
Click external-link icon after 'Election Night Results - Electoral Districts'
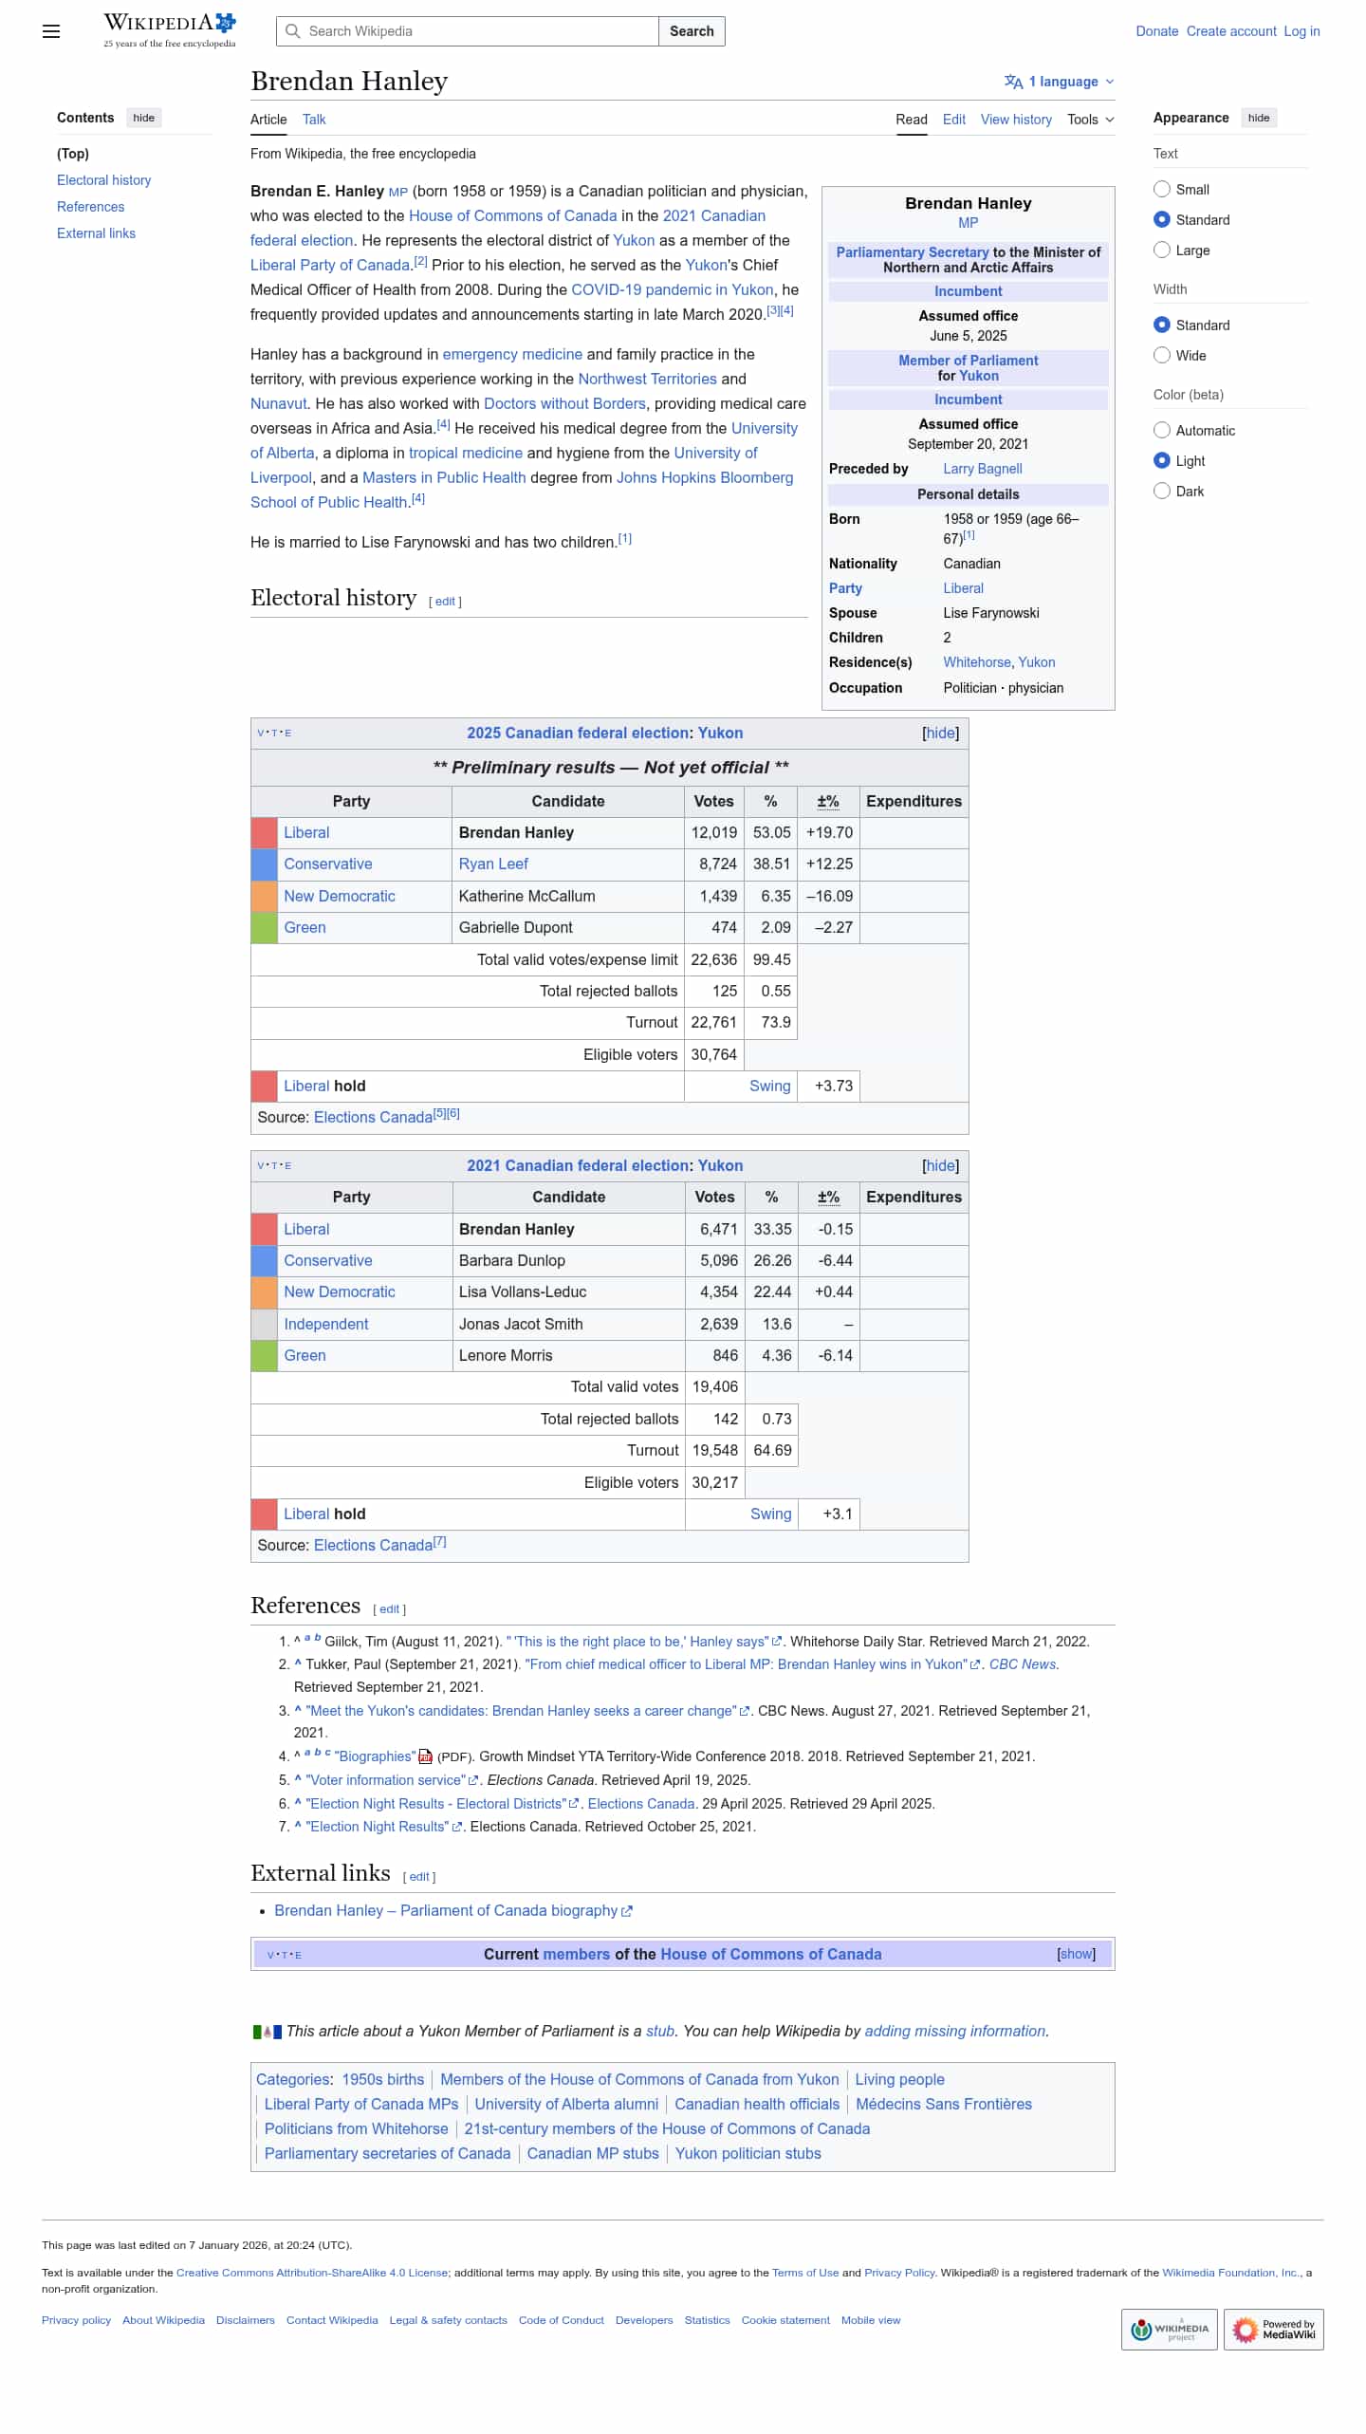click(574, 1804)
